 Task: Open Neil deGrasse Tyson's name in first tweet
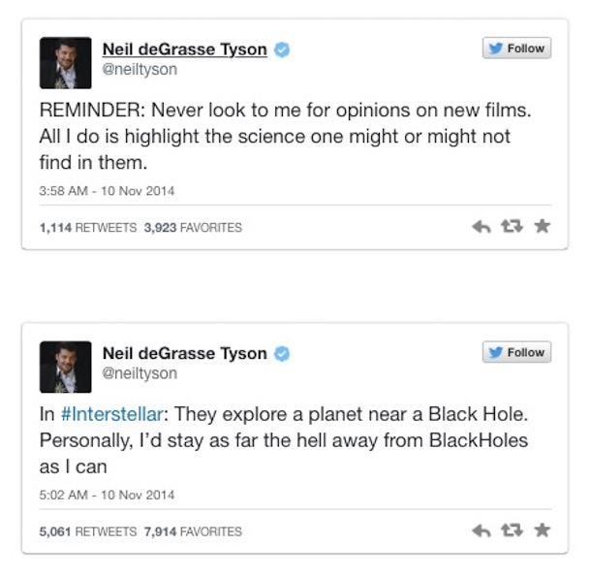(184, 49)
